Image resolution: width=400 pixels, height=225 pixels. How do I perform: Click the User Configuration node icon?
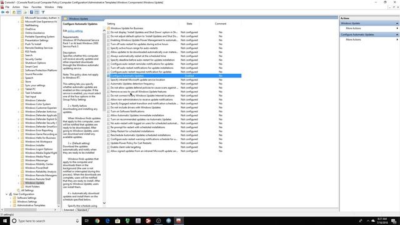[x=11, y=194]
